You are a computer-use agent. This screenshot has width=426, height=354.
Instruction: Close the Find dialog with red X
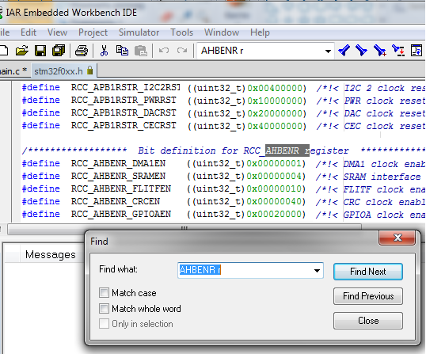click(397, 238)
